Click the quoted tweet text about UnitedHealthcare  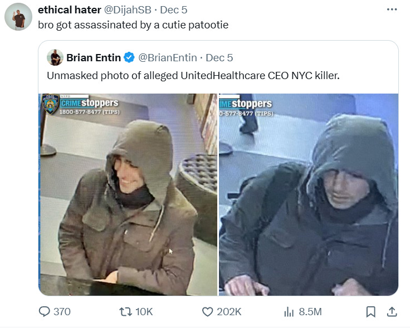(x=193, y=76)
